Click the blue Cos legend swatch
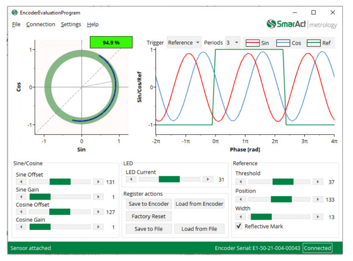This screenshot has height=261, width=353. click(283, 43)
